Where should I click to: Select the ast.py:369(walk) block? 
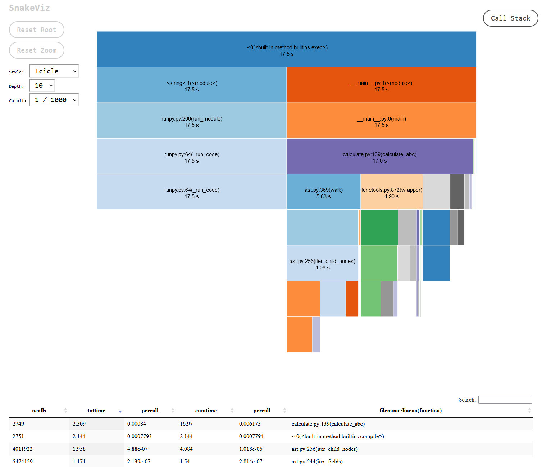pos(323,192)
